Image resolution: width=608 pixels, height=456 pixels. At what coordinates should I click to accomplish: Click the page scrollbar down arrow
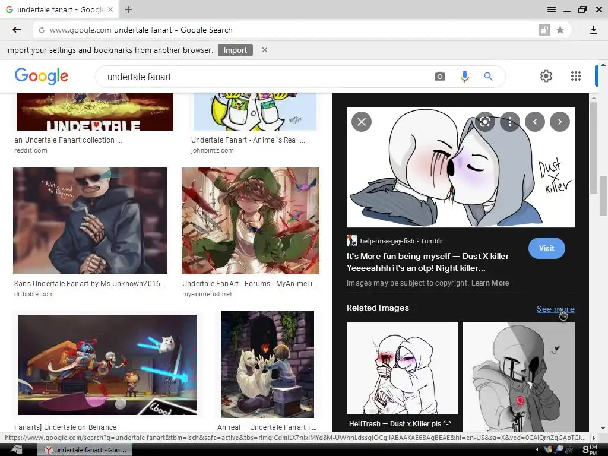603,428
